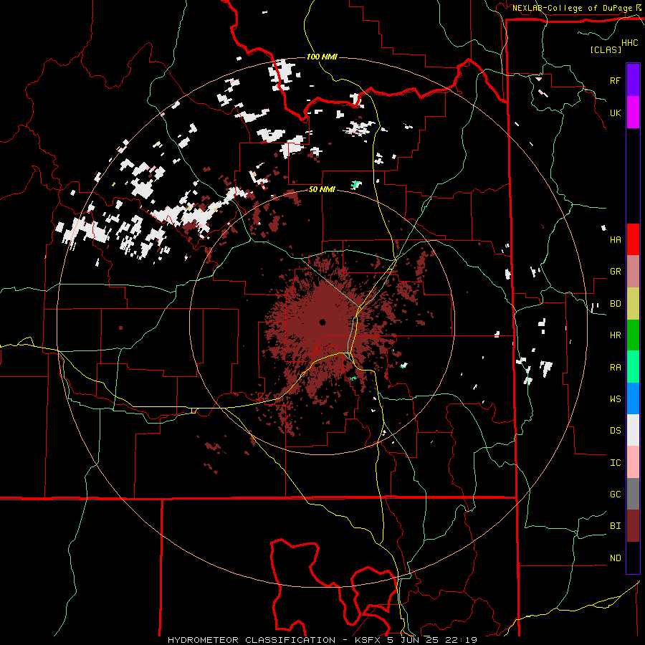Click the IC pink legend swatch
This screenshot has height=645, width=645.
pyautogui.click(x=633, y=462)
